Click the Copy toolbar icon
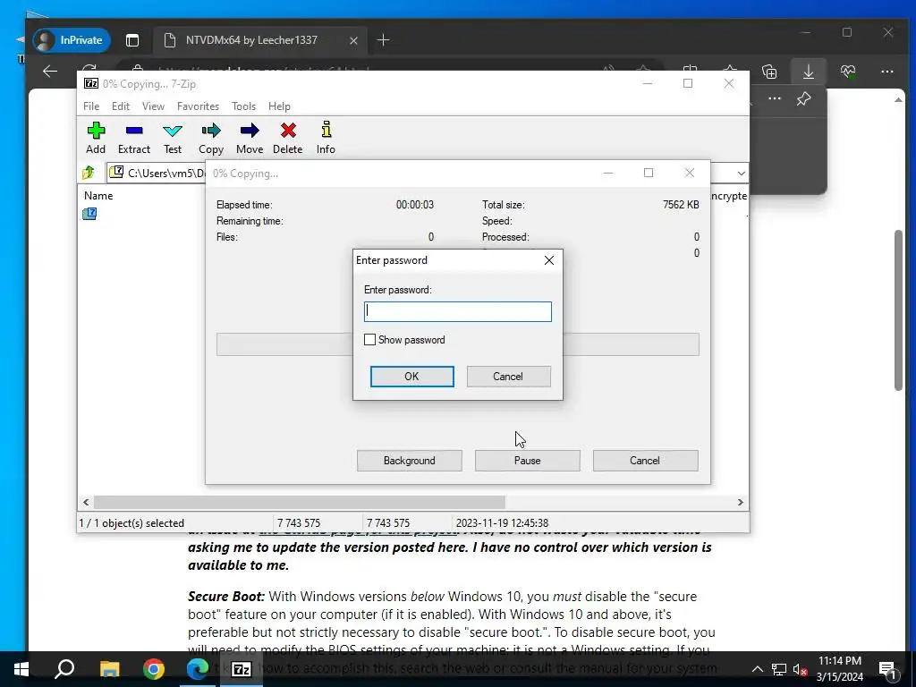This screenshot has width=916, height=687. click(211, 138)
